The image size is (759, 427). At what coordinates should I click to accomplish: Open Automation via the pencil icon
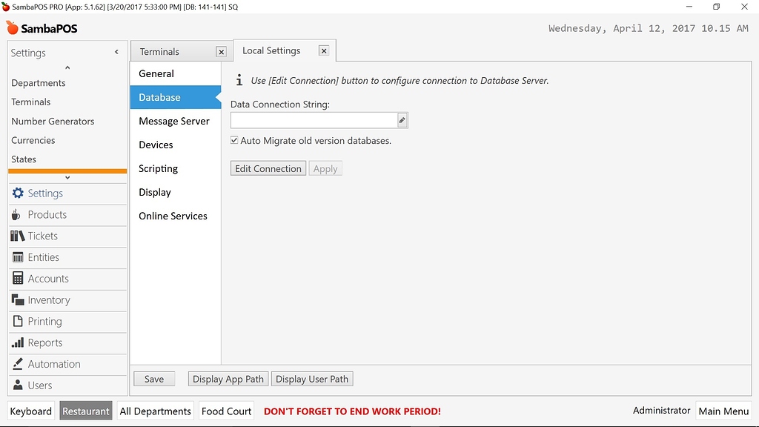[x=17, y=364]
